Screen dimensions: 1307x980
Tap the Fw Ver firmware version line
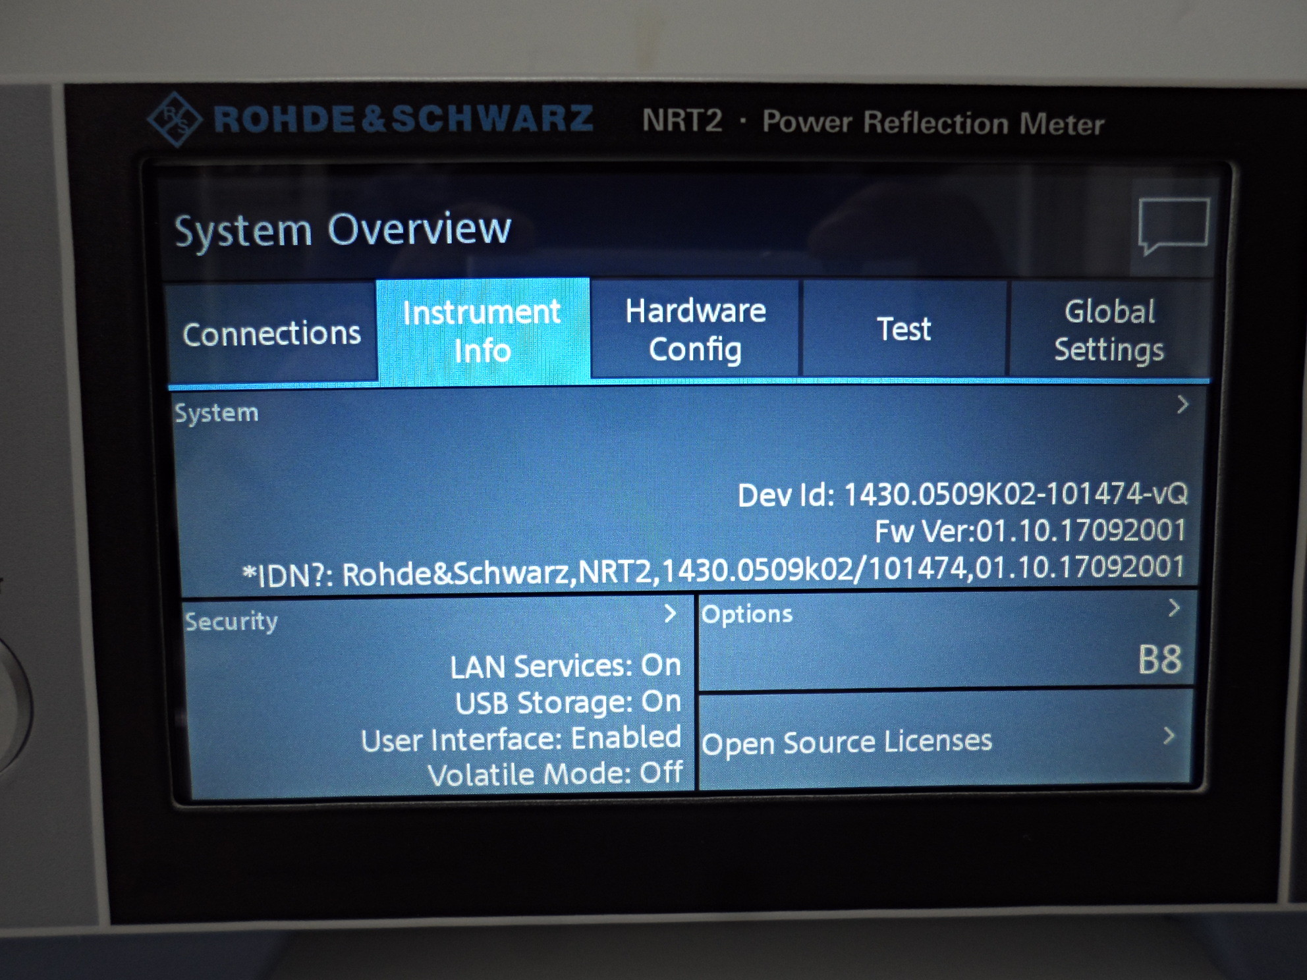tap(1030, 531)
